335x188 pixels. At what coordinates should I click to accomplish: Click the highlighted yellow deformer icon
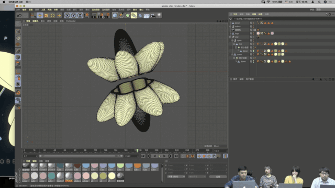134,15
